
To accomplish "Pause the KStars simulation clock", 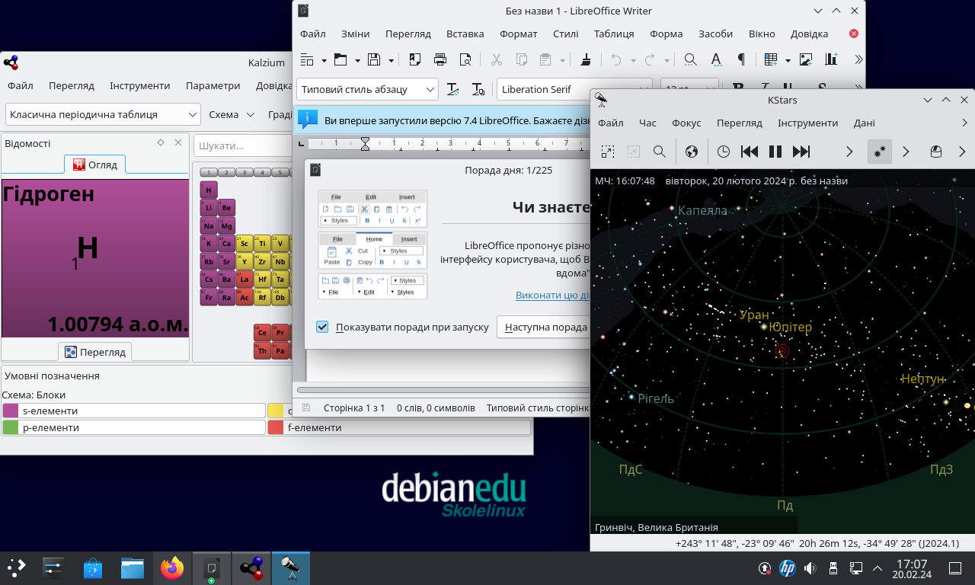I will 775,152.
